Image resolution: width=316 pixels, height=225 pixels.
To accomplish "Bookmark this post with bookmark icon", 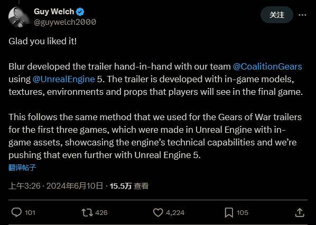I will pos(229,213).
